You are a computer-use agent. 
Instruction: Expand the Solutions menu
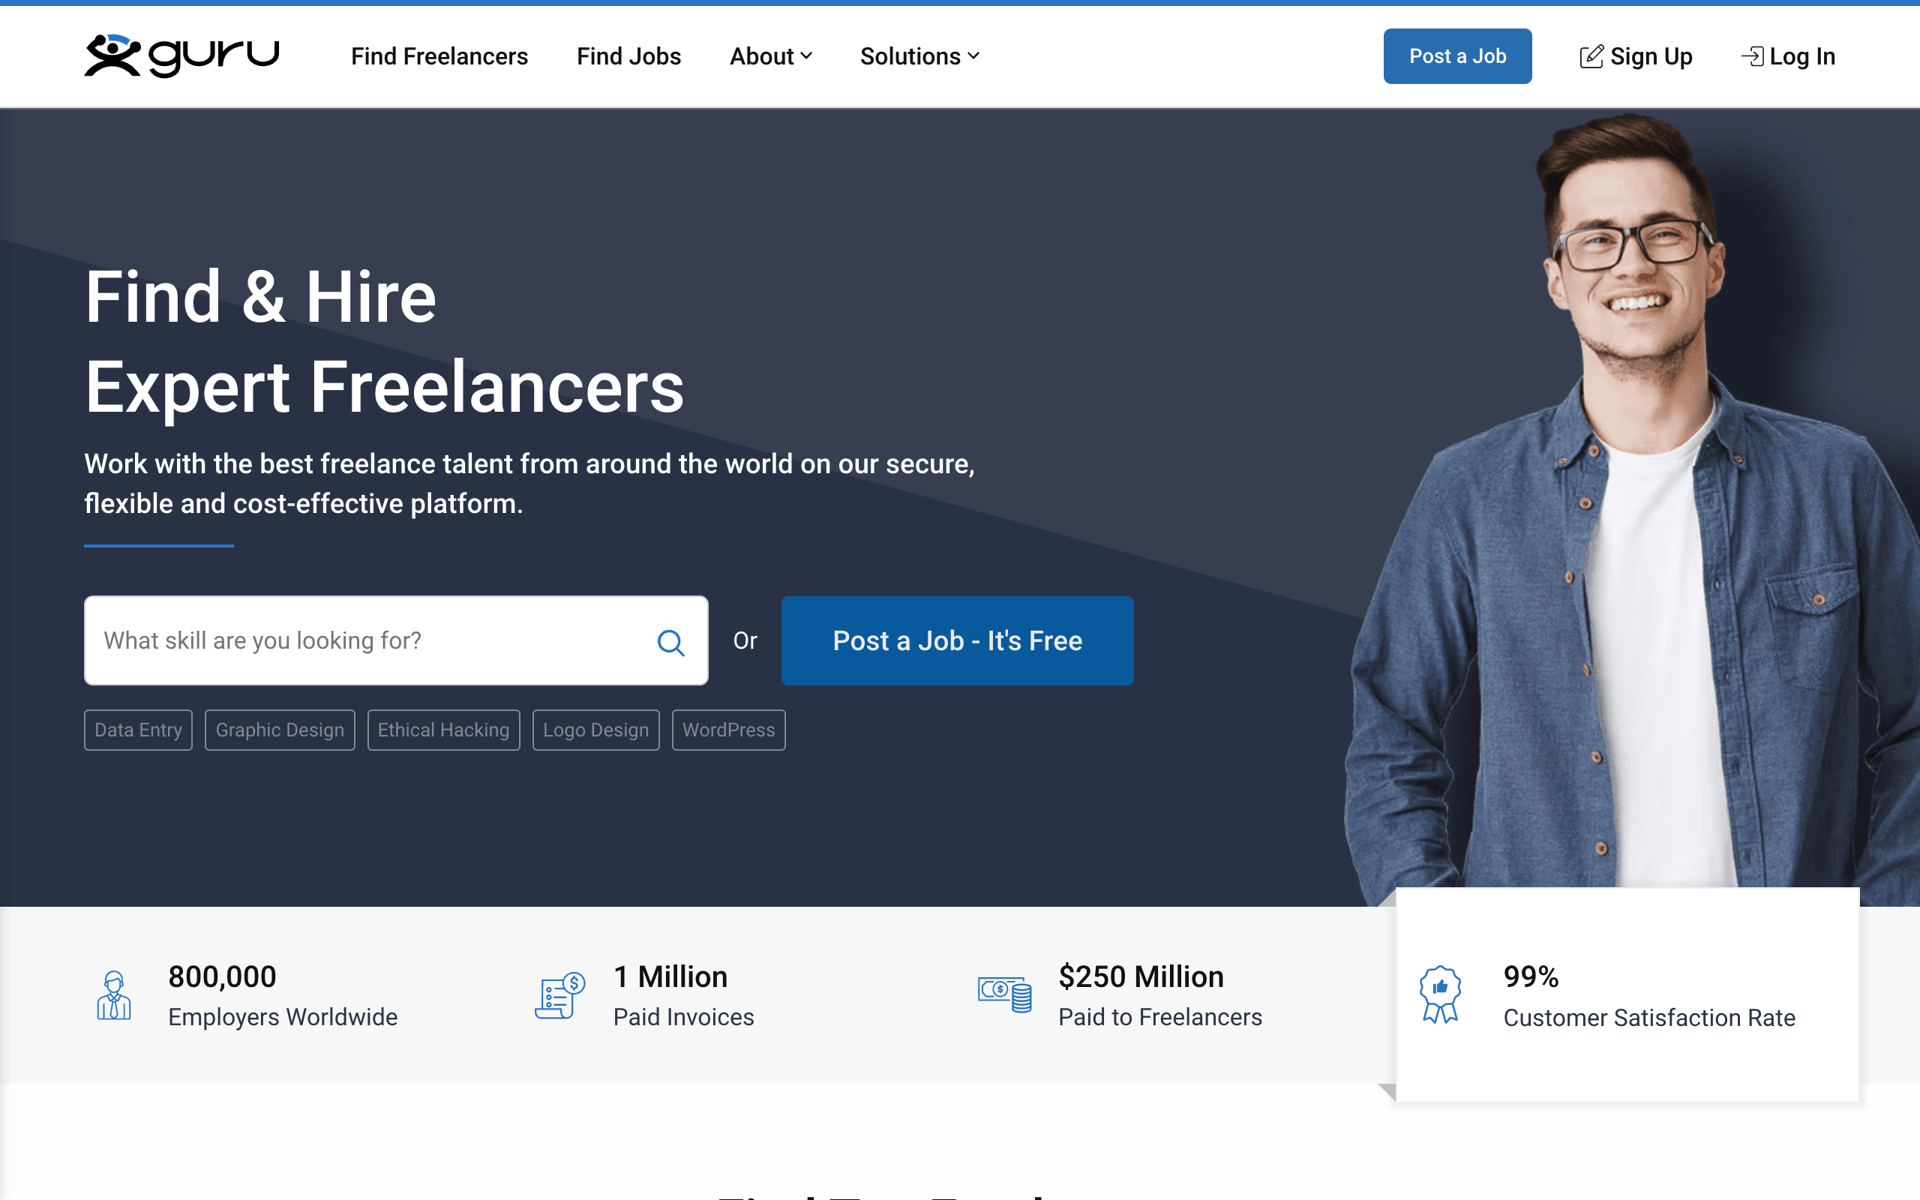pos(918,55)
